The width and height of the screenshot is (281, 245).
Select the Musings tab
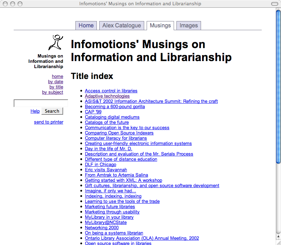pos(160,26)
